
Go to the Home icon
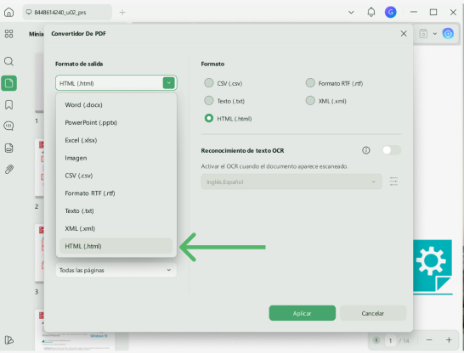(8, 12)
